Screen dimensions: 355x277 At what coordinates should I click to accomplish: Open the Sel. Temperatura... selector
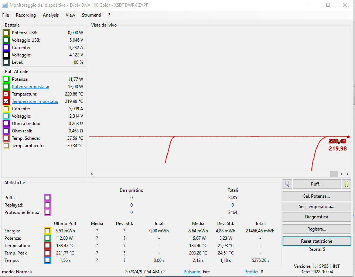point(317,207)
